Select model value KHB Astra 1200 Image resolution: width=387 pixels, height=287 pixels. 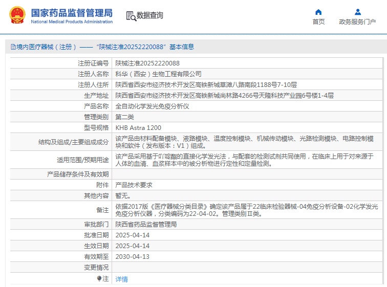pos(138,128)
